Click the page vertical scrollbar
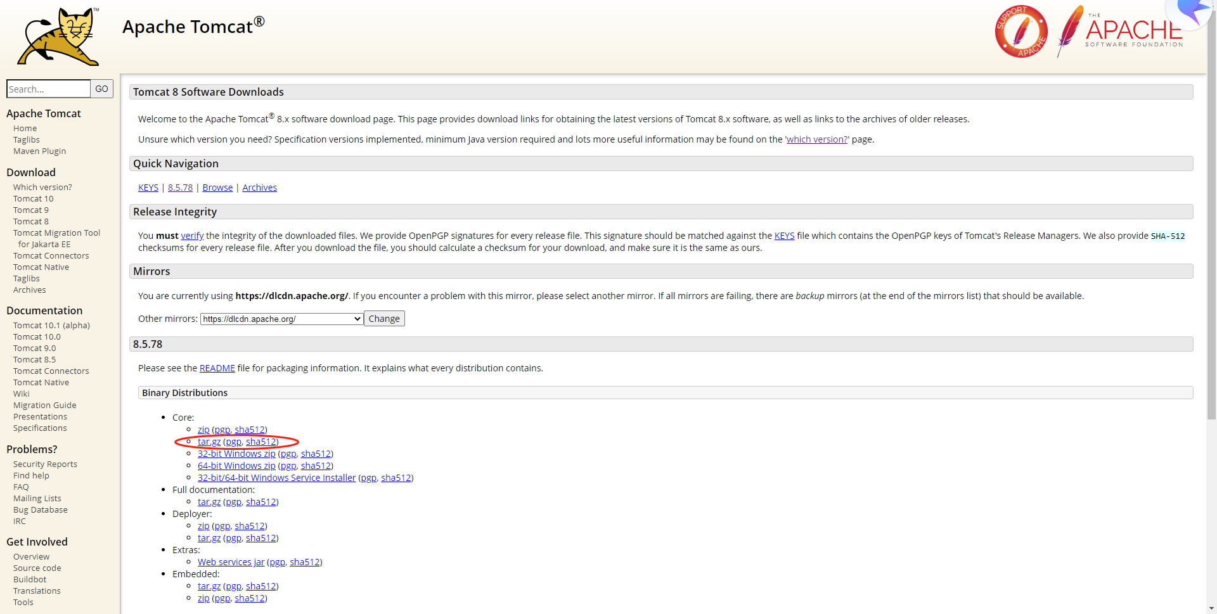The width and height of the screenshot is (1217, 614). (1211, 215)
